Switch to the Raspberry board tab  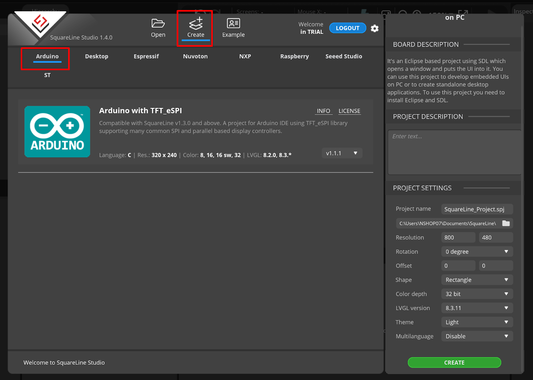pos(294,56)
